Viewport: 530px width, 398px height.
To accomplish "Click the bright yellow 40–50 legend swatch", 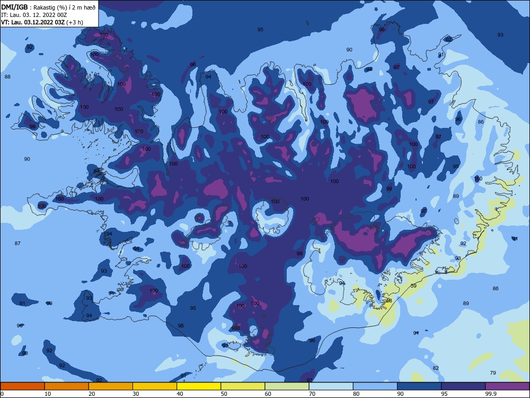I will pyautogui.click(x=199, y=386).
